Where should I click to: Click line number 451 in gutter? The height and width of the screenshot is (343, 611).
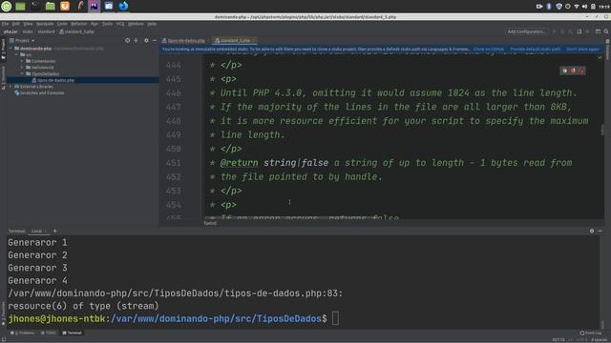pos(174,163)
